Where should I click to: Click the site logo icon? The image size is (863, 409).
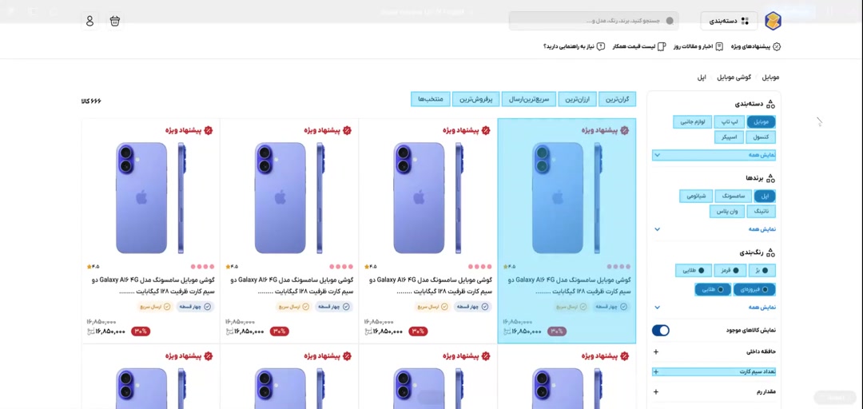(773, 21)
